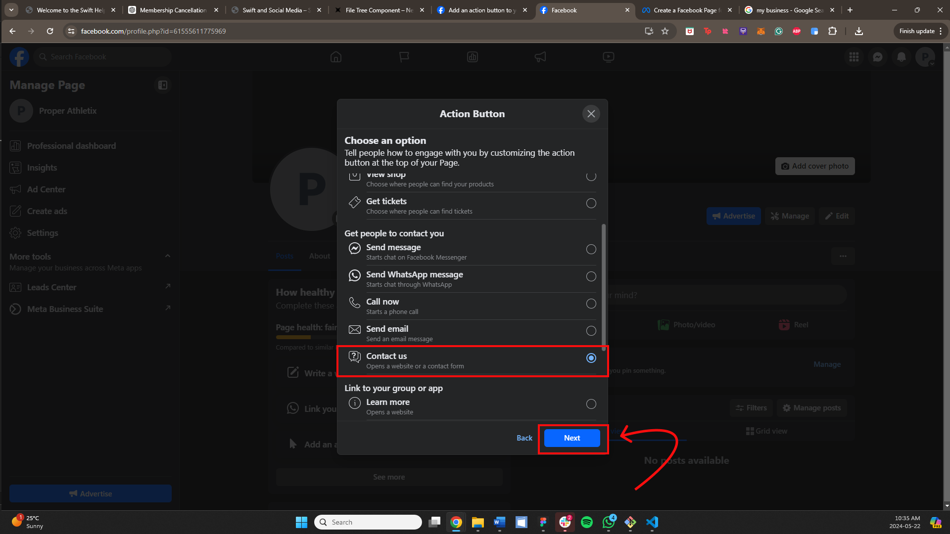
Task: Open the Facebook menu grid icon
Action: (854, 57)
